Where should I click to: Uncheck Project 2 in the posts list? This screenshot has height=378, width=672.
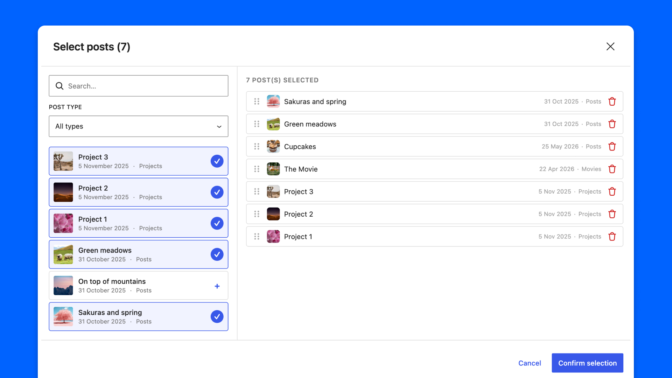[x=217, y=192]
